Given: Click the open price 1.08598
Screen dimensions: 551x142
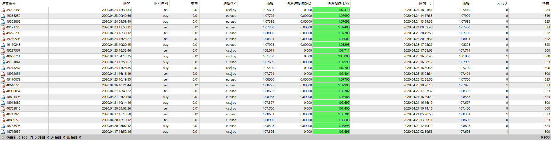Looking at the screenshot, I should click(269, 126).
